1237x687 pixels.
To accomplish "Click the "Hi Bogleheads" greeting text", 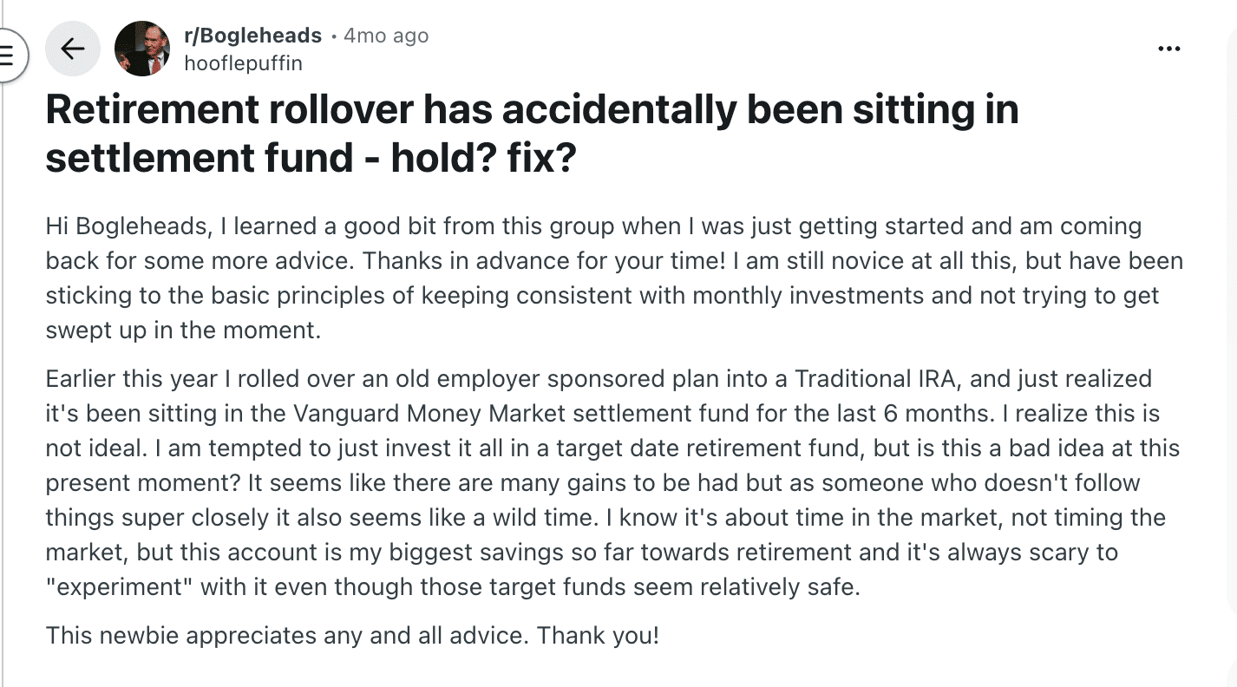I will [126, 226].
